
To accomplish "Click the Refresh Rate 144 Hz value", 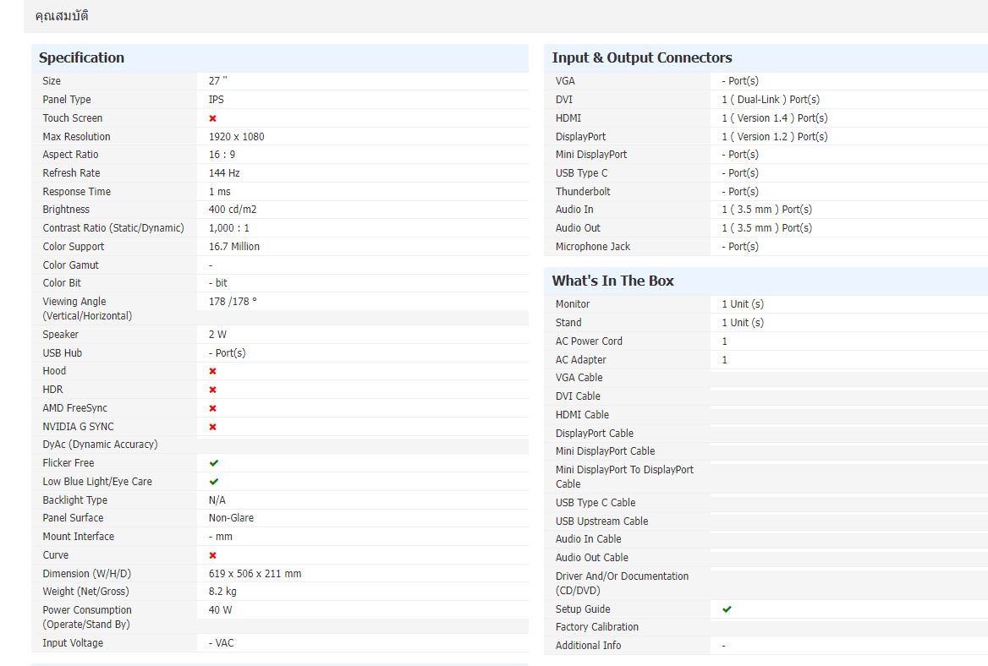I will pos(224,173).
